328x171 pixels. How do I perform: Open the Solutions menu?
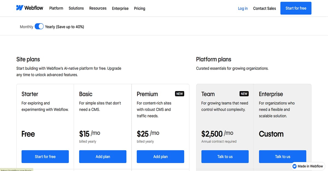point(76,8)
